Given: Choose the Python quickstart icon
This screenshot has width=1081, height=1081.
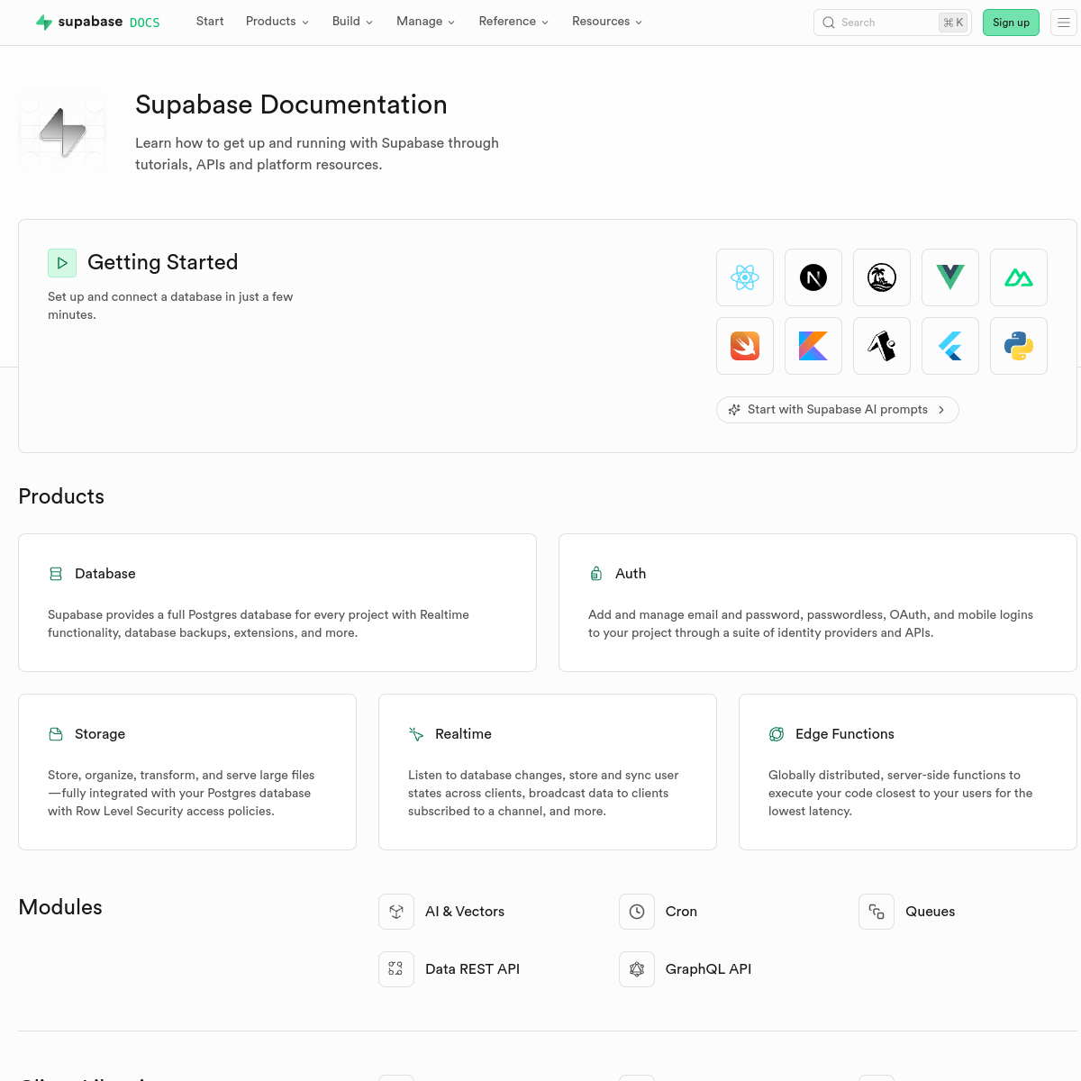Looking at the screenshot, I should [x=1019, y=346].
